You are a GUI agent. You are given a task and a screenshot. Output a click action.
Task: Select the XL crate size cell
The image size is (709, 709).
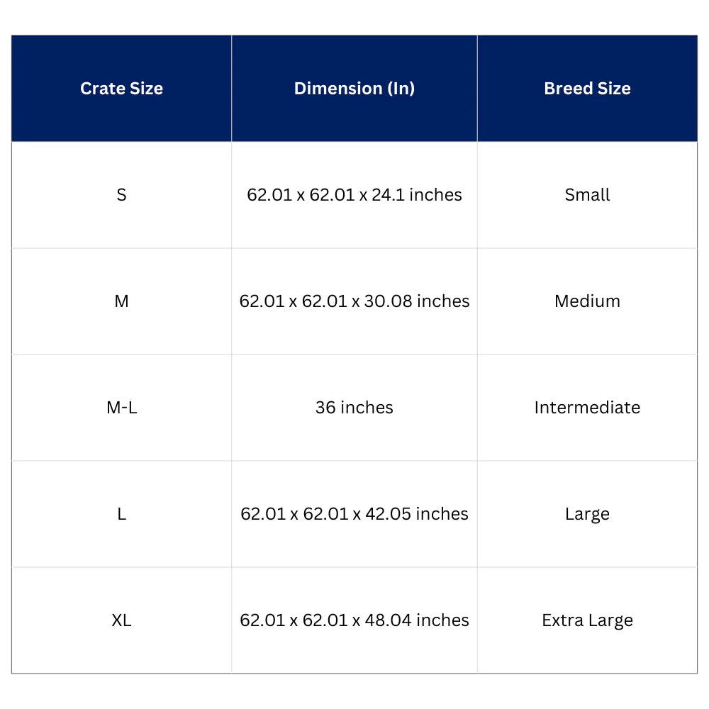point(121,620)
